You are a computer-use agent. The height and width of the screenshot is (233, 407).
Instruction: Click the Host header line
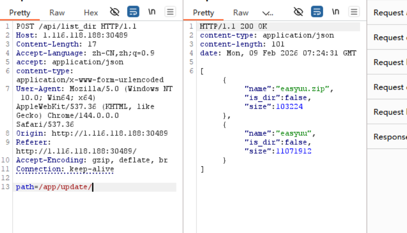[x=72, y=35]
